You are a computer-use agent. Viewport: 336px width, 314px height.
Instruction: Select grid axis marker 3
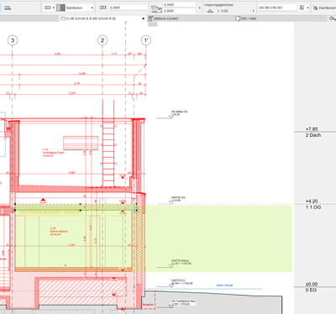tap(13, 40)
